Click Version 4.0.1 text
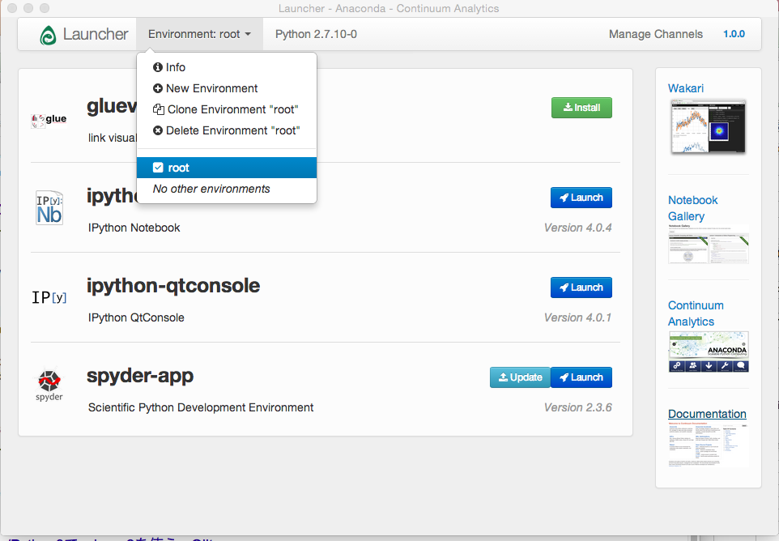The width and height of the screenshot is (779, 541). [578, 318]
